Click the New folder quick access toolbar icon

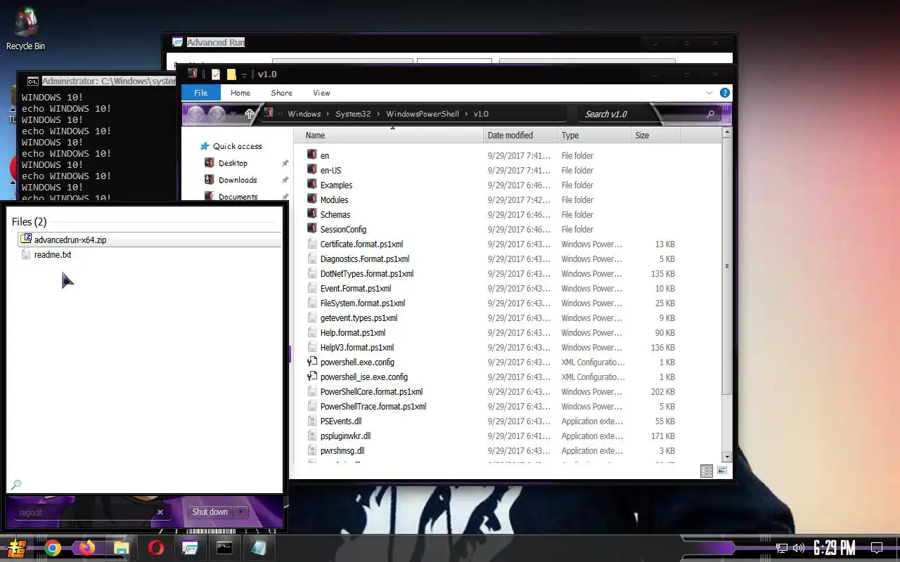click(x=231, y=74)
